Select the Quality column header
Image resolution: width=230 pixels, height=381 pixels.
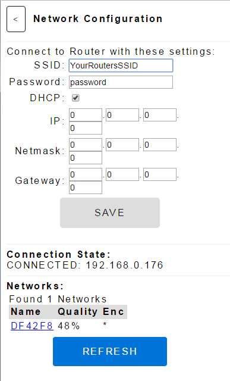pyautogui.click(x=77, y=312)
